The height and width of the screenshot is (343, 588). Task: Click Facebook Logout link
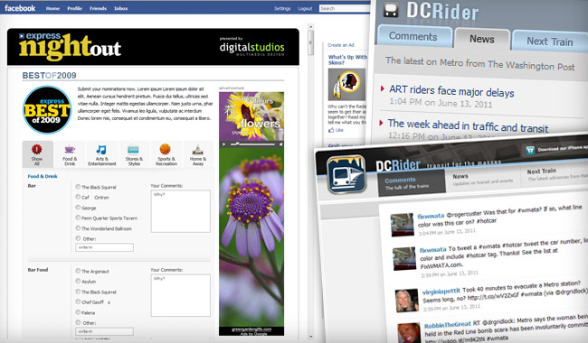305,9
